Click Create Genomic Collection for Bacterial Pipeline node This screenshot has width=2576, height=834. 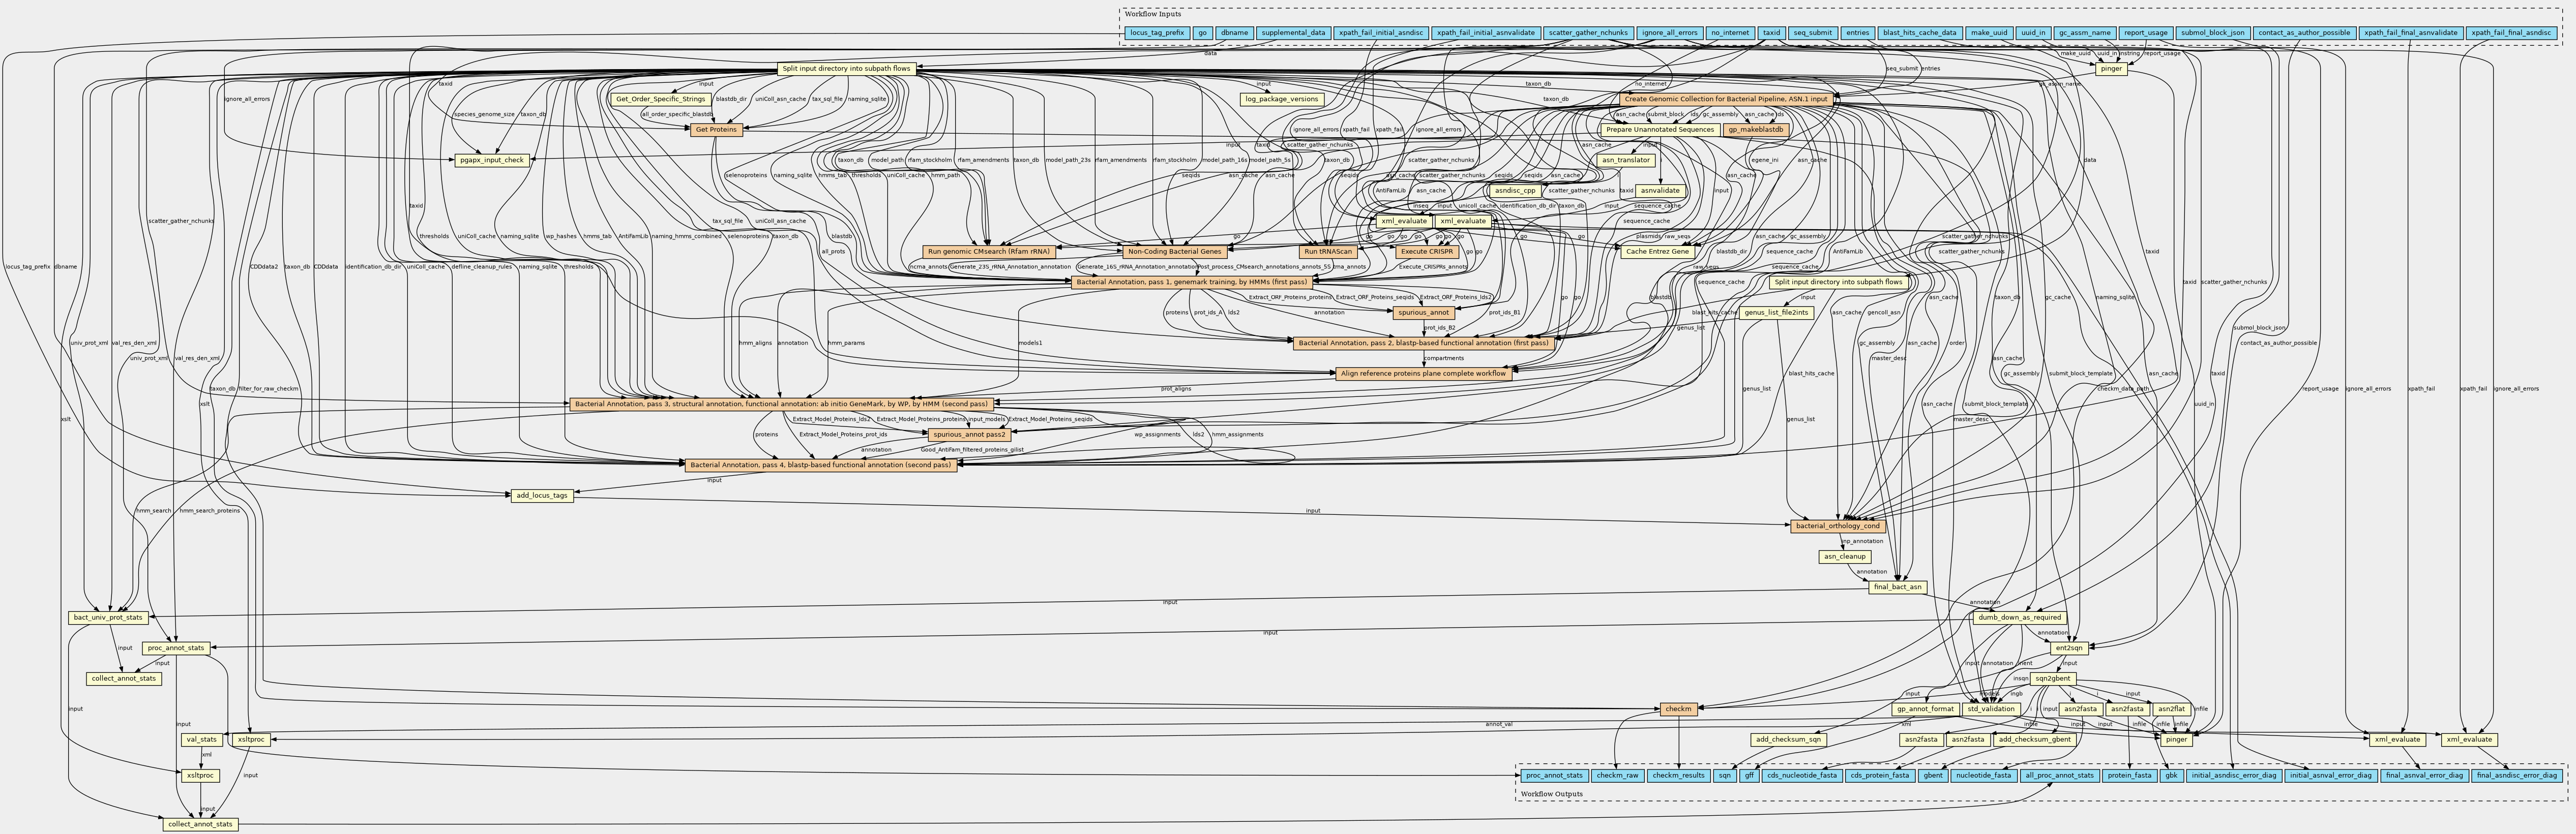click(x=1725, y=100)
